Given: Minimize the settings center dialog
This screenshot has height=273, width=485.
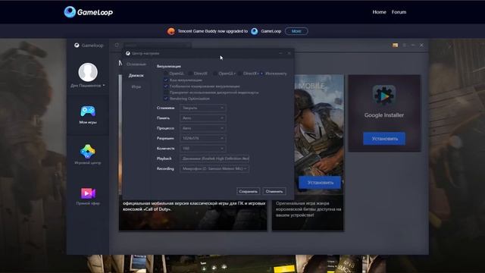Looking at the screenshot, I should 280,53.
